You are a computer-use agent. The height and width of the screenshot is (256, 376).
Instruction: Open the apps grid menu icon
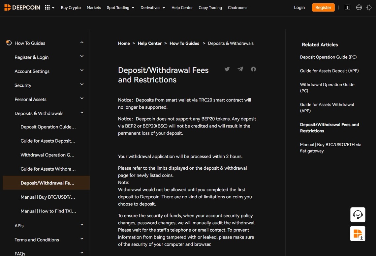tap(47, 8)
